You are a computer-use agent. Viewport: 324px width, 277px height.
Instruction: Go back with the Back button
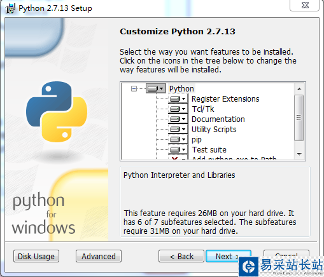(181, 256)
